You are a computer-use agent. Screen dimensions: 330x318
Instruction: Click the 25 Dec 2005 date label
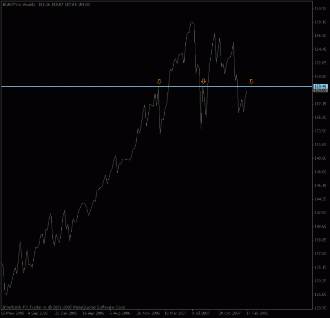pos(67,313)
